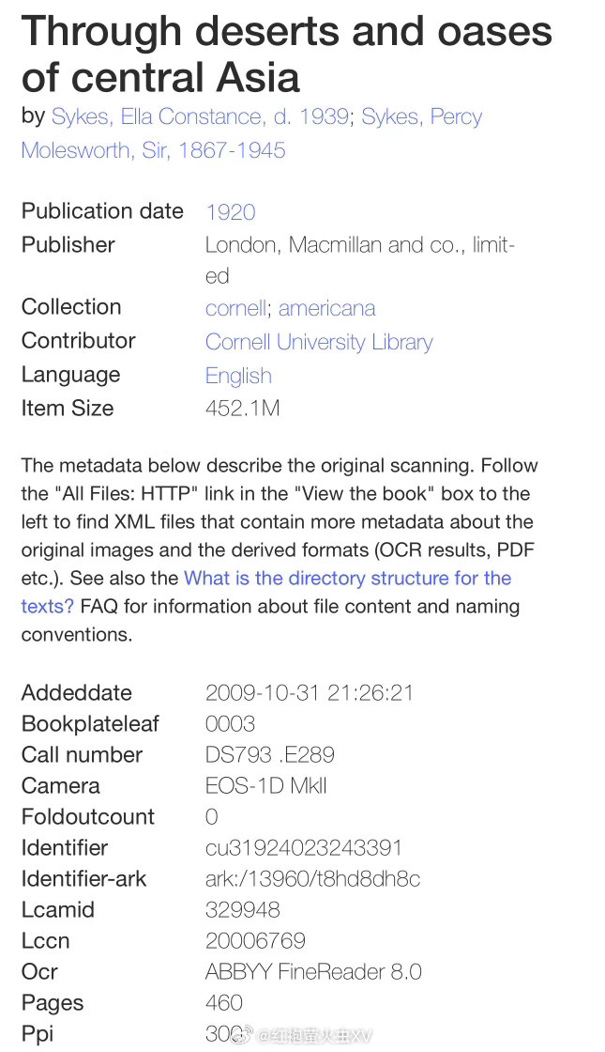Viewport: 605px width, 1052px height.
Task: Open the americana collection link
Action: [x=327, y=309]
